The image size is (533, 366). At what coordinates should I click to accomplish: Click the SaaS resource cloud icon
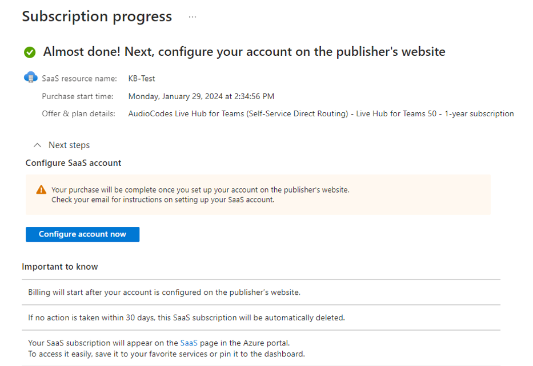[x=31, y=78]
